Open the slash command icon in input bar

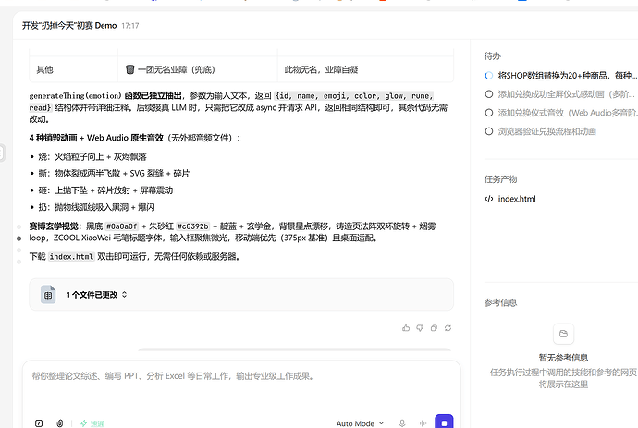[x=39, y=423]
